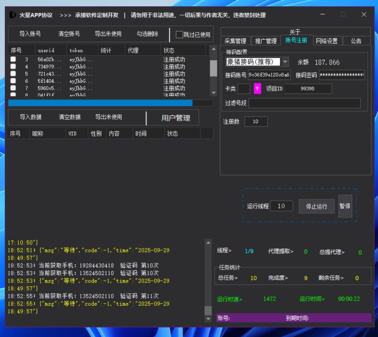Click the app logo in title bar
Screen dimensions: 378x337
[x=13, y=15]
